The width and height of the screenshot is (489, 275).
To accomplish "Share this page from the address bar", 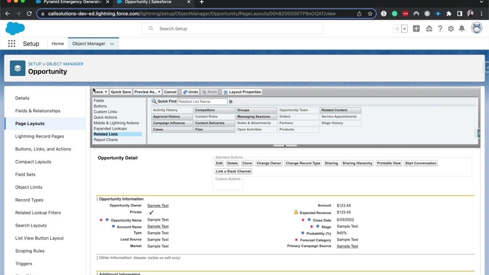I will tap(359, 14).
